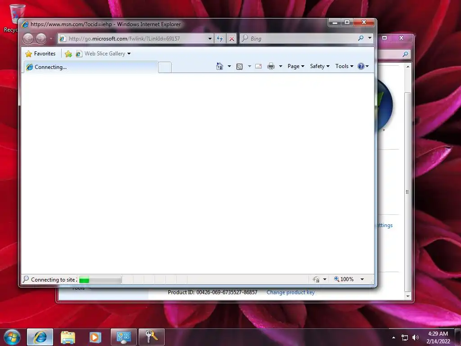The image size is (461, 346).
Task: Show hidden tray icons arrow
Action: pyautogui.click(x=393, y=337)
